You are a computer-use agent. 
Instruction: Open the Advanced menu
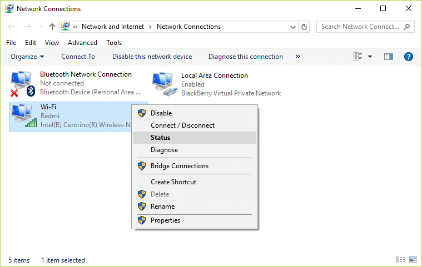click(x=82, y=43)
